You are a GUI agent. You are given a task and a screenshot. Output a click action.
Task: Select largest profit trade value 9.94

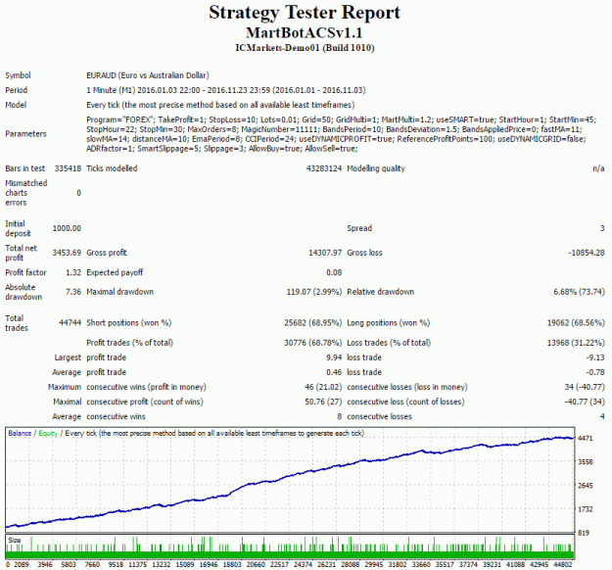tap(334, 357)
